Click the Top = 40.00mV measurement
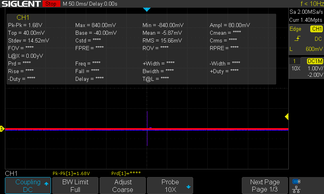The image size is (324, 194). click(26, 33)
